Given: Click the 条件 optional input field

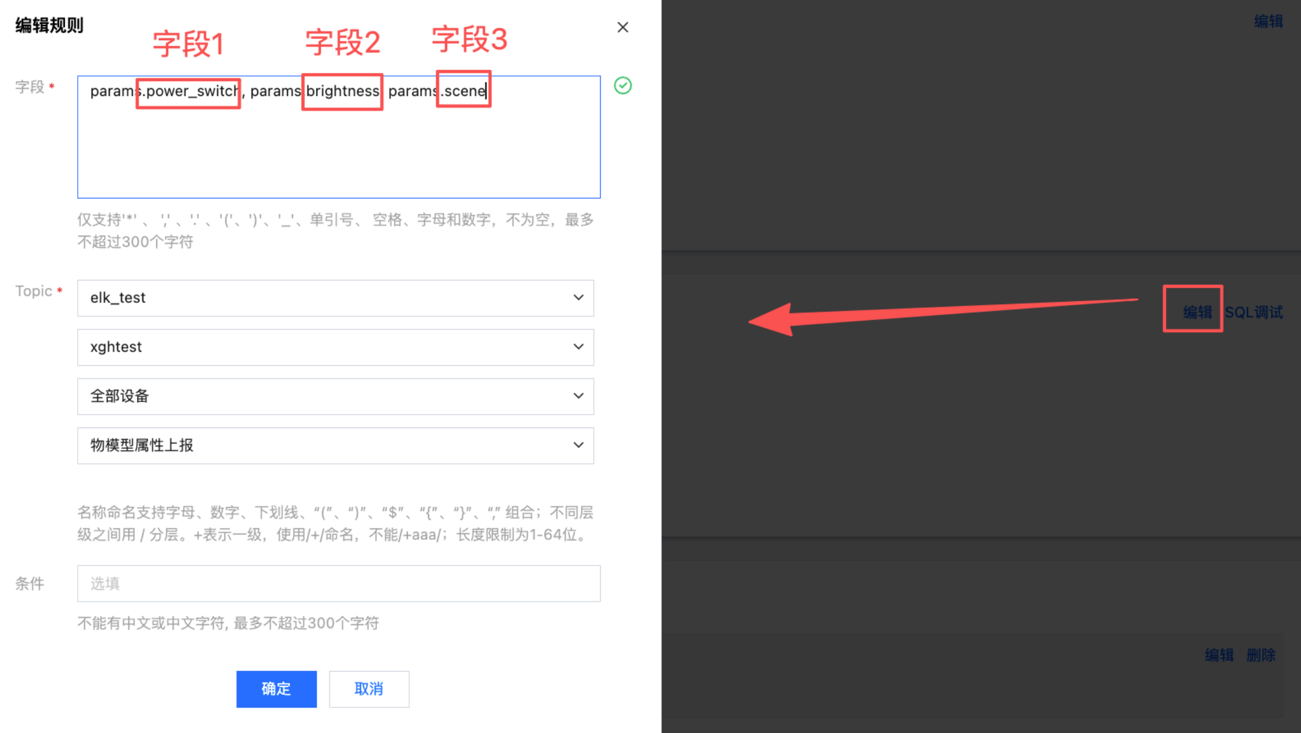Looking at the screenshot, I should coord(339,584).
